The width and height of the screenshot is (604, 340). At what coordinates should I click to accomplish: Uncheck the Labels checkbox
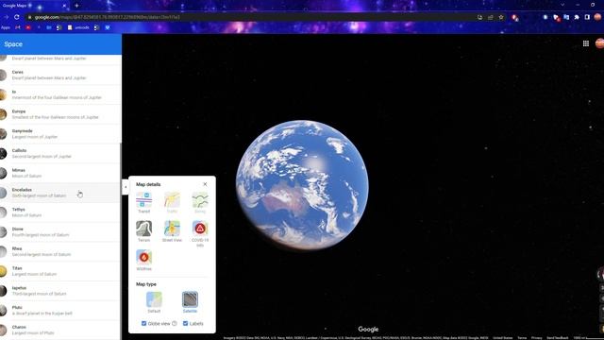(x=185, y=323)
